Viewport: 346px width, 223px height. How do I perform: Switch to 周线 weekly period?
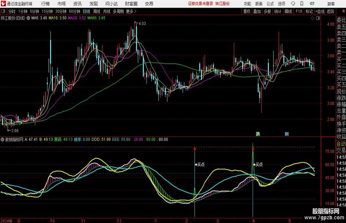(97, 11)
